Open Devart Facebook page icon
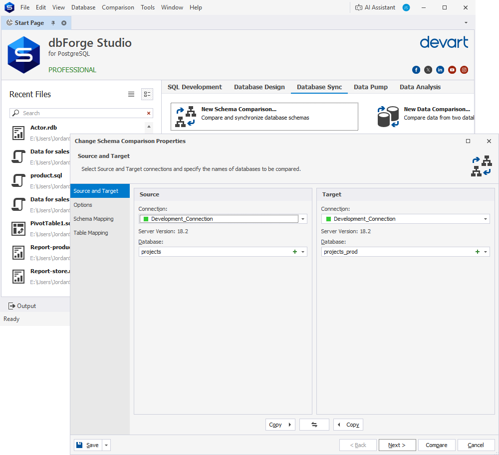The image size is (499, 455). (416, 70)
